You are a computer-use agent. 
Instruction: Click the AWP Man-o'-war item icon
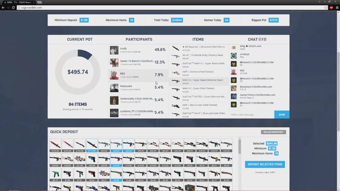point(176,106)
